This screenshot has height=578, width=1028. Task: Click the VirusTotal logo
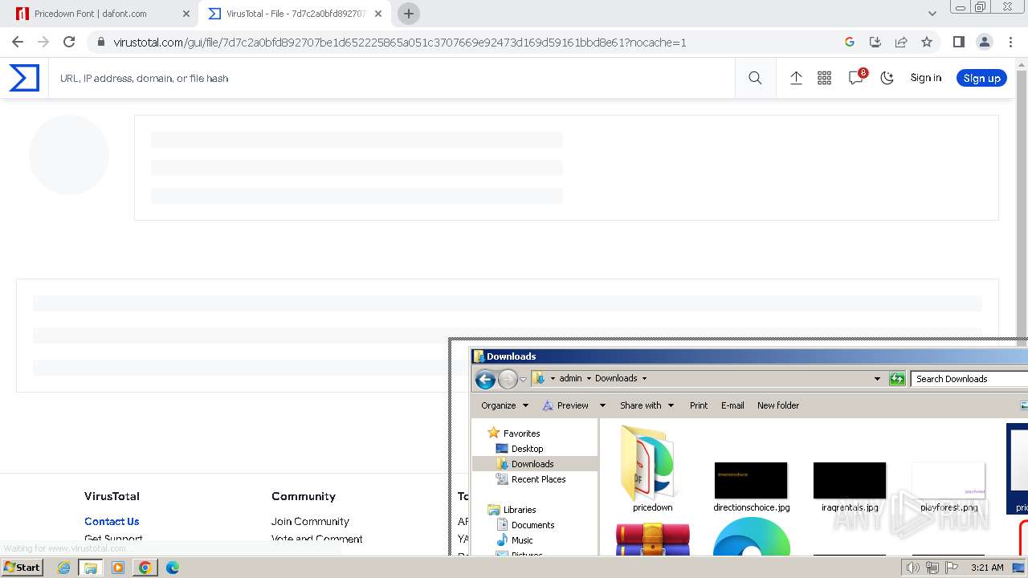(24, 78)
